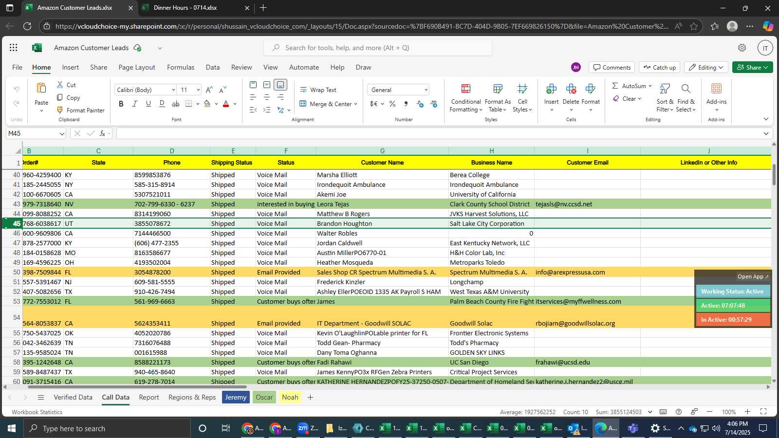Viewport: 779px width, 438px height.
Task: Click the Comma style icon
Action: click(x=406, y=104)
